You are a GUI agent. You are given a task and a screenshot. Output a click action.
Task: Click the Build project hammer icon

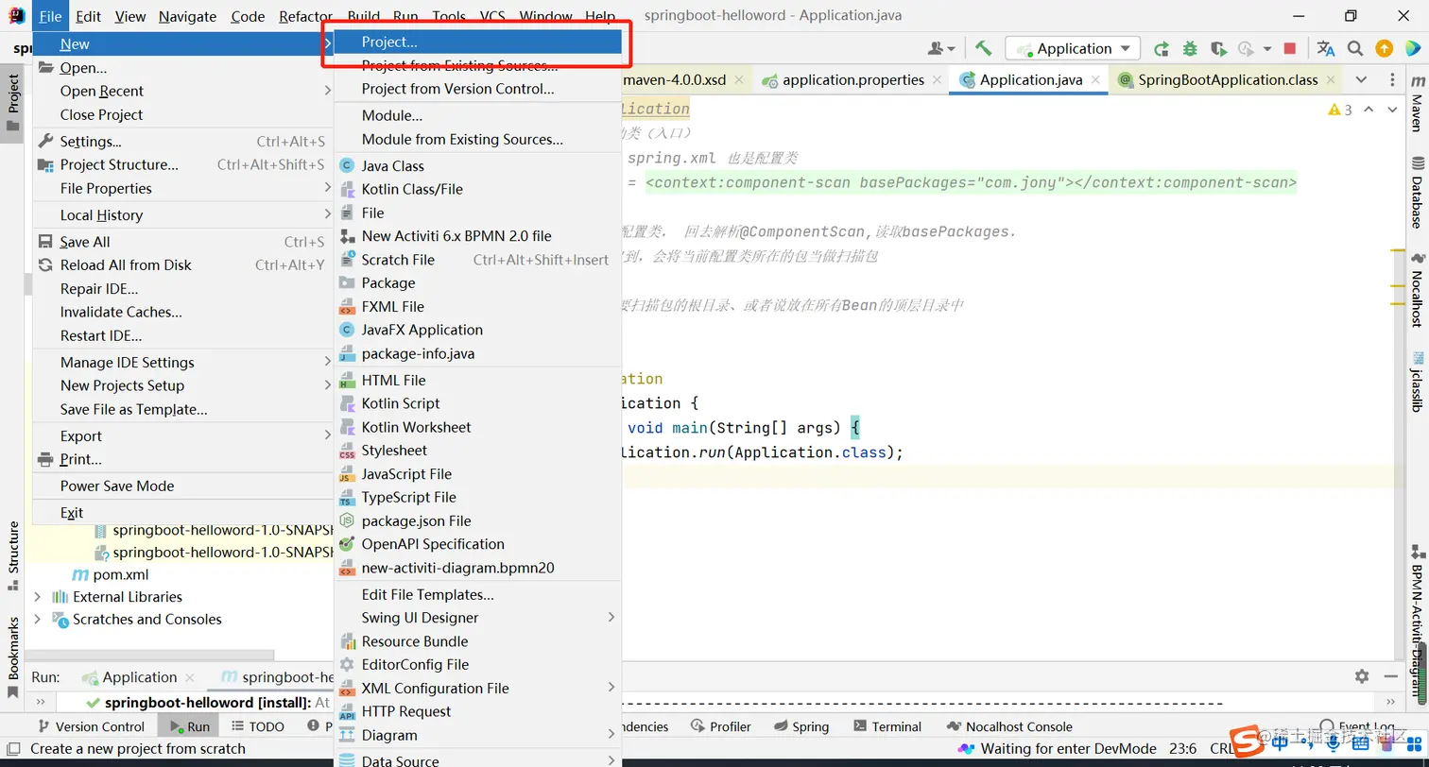tap(984, 48)
